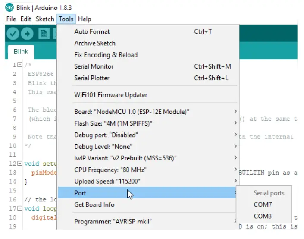
Task: Collapse the comment fold at line 1
Action: pyautogui.click(x=19, y=65)
